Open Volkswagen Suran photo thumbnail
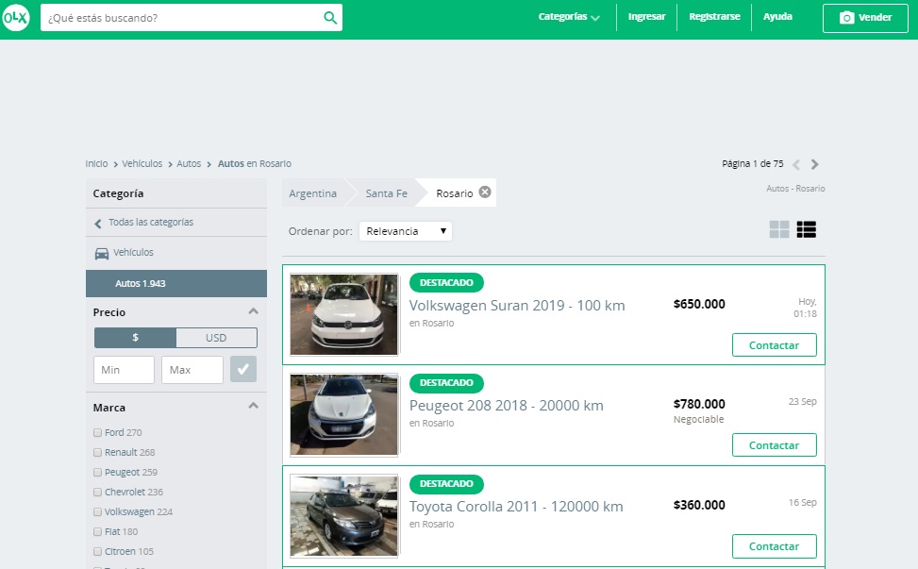 [343, 314]
